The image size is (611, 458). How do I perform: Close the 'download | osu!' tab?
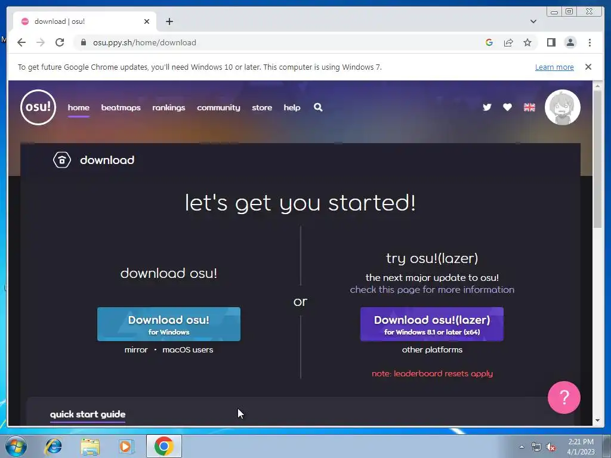[147, 21]
